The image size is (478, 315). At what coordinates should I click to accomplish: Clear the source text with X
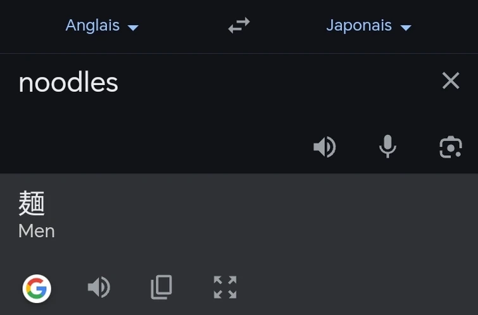tap(450, 80)
